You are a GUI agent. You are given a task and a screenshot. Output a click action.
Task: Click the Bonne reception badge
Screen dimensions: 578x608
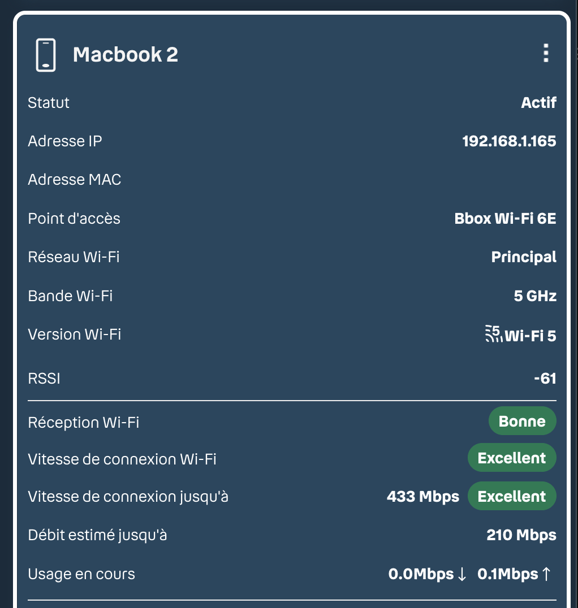[x=522, y=421]
